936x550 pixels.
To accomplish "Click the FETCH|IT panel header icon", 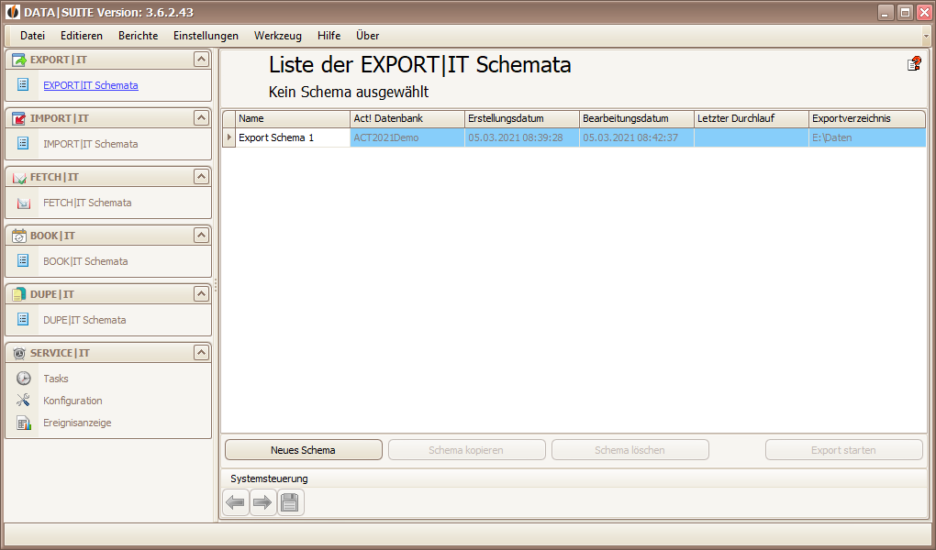I will (x=19, y=177).
